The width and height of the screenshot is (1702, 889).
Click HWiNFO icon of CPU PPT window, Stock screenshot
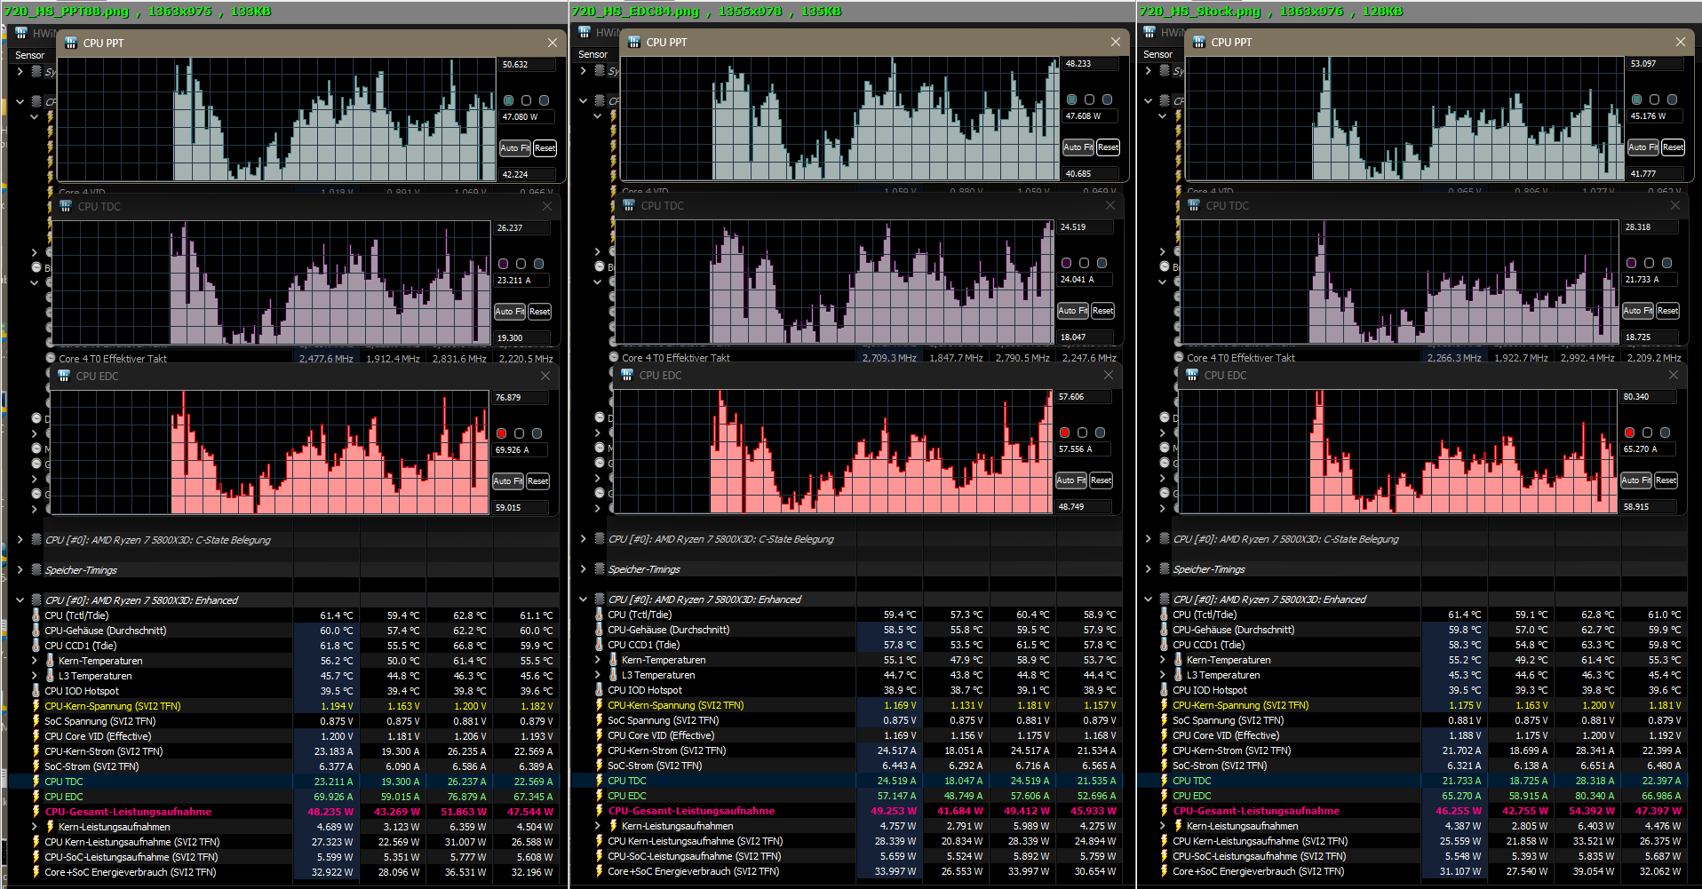[1198, 42]
